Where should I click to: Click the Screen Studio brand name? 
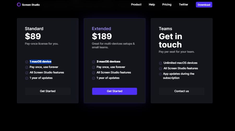pyautogui.click(x=31, y=5)
